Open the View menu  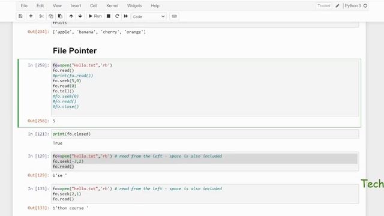pos(57,5)
